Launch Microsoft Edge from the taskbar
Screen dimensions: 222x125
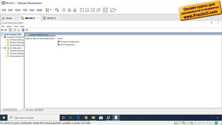click(78, 118)
